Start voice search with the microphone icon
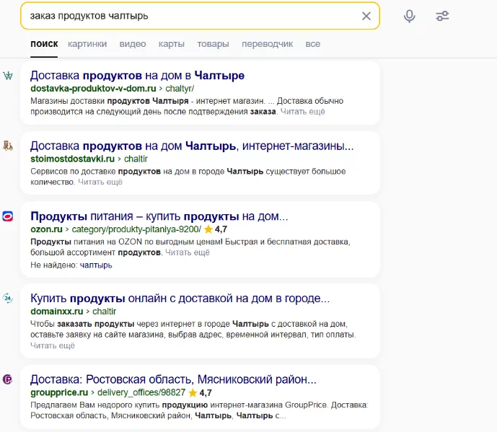Viewport: 497px width, 432px height. pos(409,16)
